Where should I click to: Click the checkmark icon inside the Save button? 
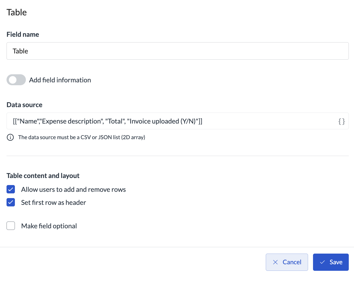click(322, 262)
